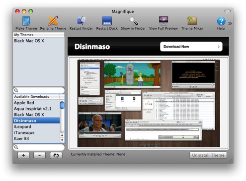Click the Disinmaso preview thumbnail image
The height and width of the screenshot is (181, 246).
[149, 103]
